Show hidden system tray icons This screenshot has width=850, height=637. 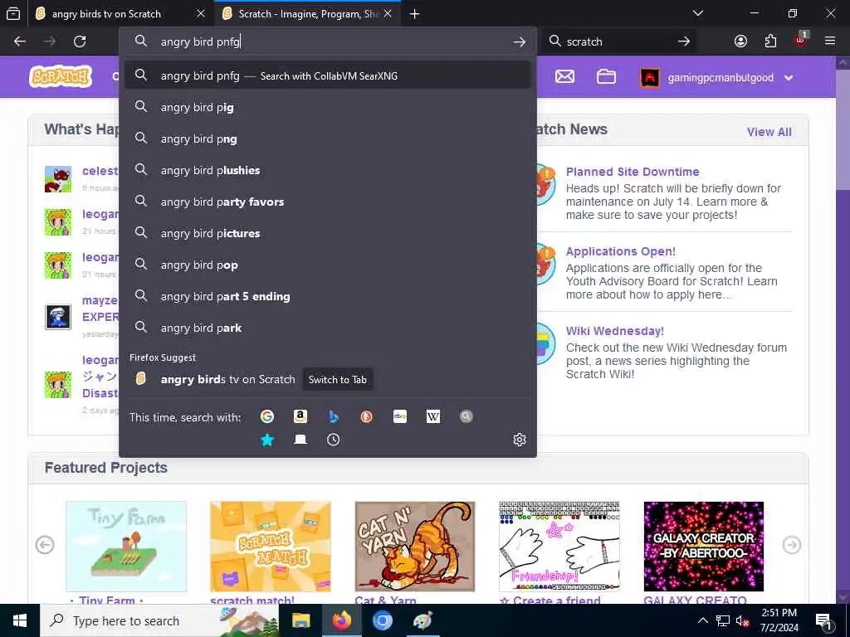(x=702, y=620)
